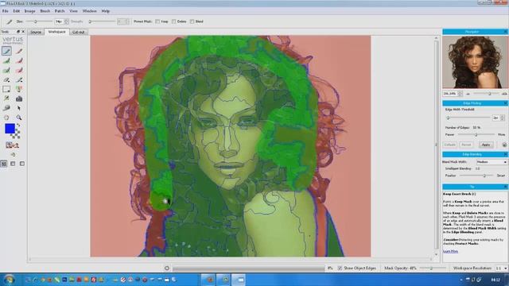Open the Windows Start button
The height and width of the screenshot is (286, 509).
coord(10,279)
